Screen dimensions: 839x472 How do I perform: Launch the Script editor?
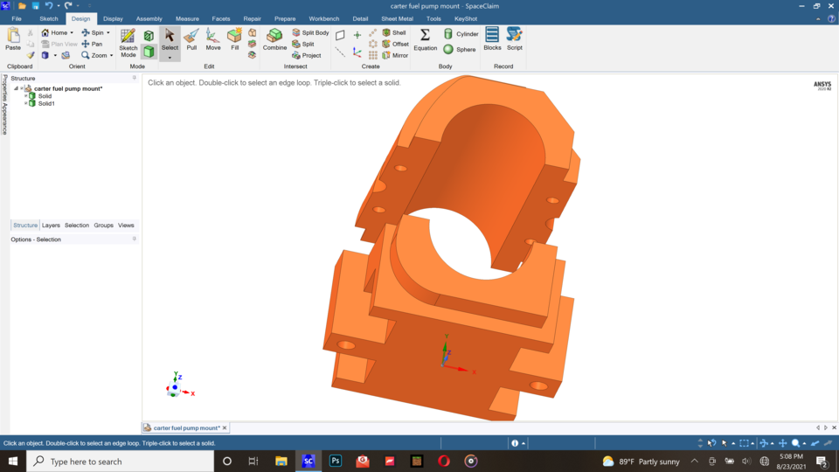coord(515,39)
